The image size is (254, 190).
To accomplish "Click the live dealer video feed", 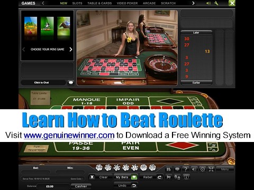I will [x=127, y=47].
